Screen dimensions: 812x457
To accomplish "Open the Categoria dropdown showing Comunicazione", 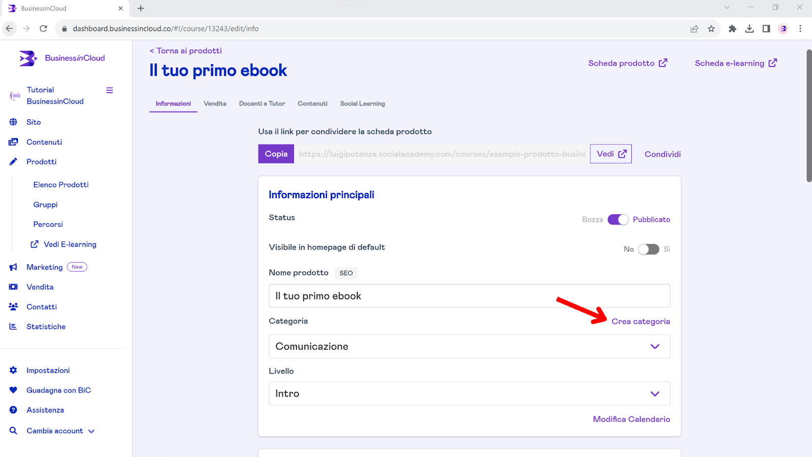I will coord(469,346).
